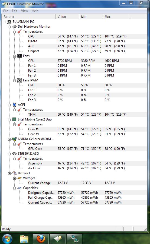The width and height of the screenshot is (150, 244).
Task: Open the View menu
Action: tap(25, 11)
